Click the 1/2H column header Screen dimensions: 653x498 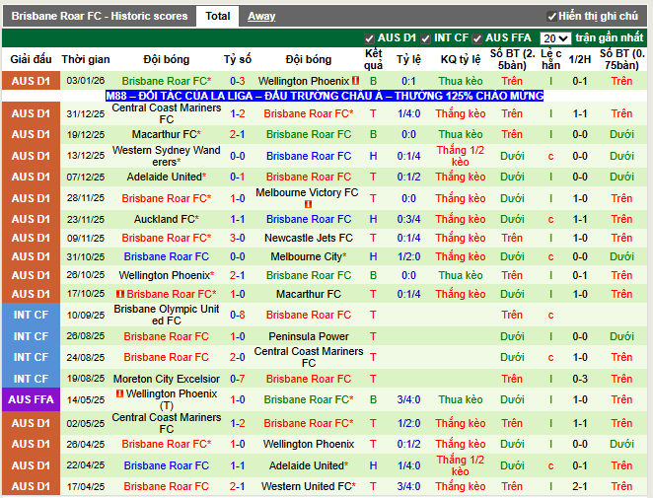580,59
